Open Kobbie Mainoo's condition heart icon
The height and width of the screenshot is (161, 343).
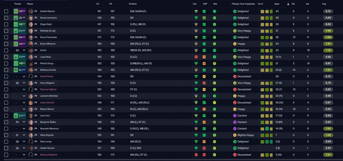[196, 11]
